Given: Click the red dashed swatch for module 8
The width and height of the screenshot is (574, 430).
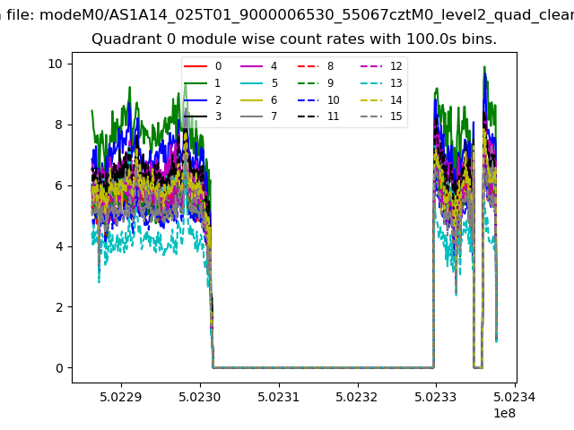Looking at the screenshot, I should coord(308,67).
